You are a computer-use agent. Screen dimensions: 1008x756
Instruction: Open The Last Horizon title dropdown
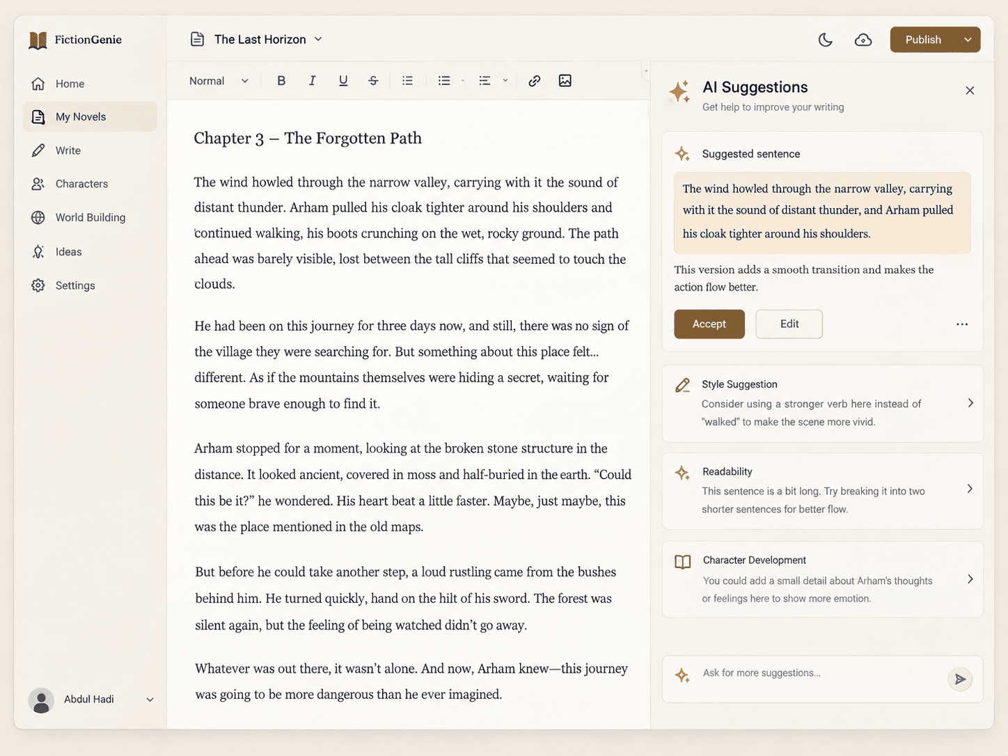point(318,39)
